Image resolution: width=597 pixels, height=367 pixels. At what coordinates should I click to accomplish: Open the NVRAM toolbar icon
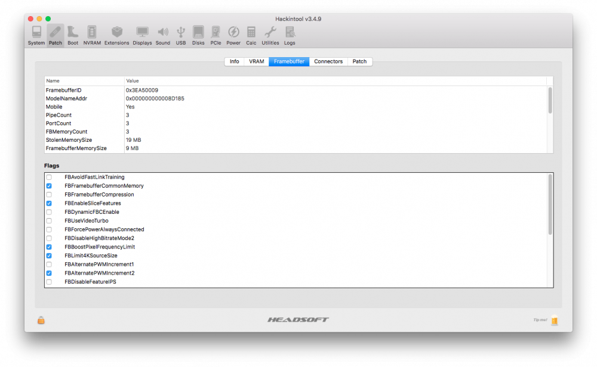point(92,36)
